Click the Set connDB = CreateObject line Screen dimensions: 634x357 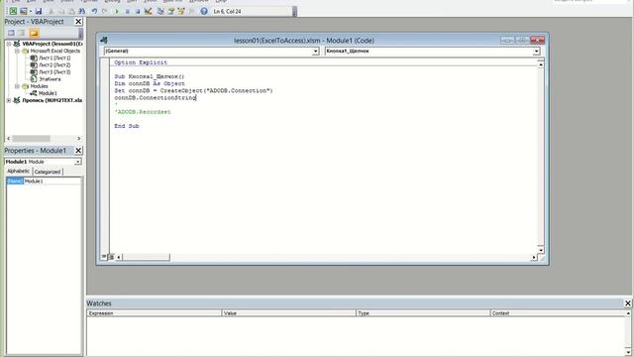coord(193,90)
